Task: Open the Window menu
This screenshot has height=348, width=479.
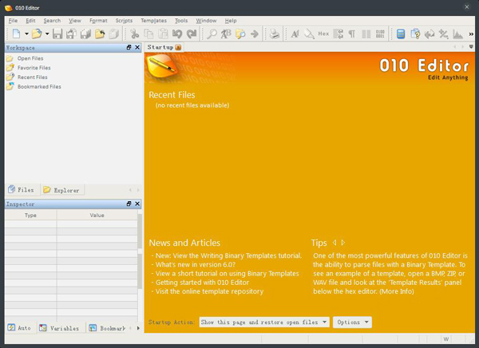Action: pyautogui.click(x=206, y=21)
